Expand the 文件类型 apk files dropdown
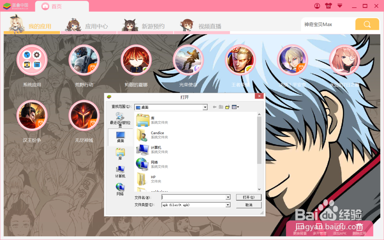The image size is (384, 240). tap(228, 205)
